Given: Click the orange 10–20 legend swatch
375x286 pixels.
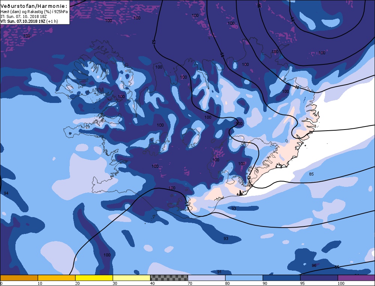Looking at the screenshot, I should coord(57,278).
